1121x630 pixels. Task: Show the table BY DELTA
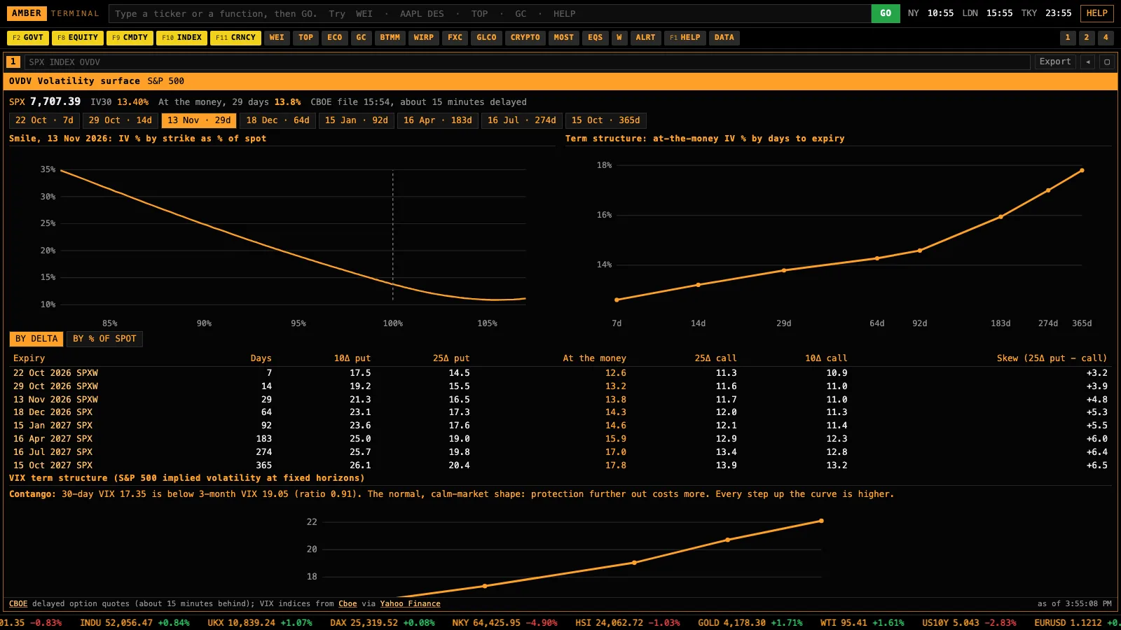coord(36,339)
